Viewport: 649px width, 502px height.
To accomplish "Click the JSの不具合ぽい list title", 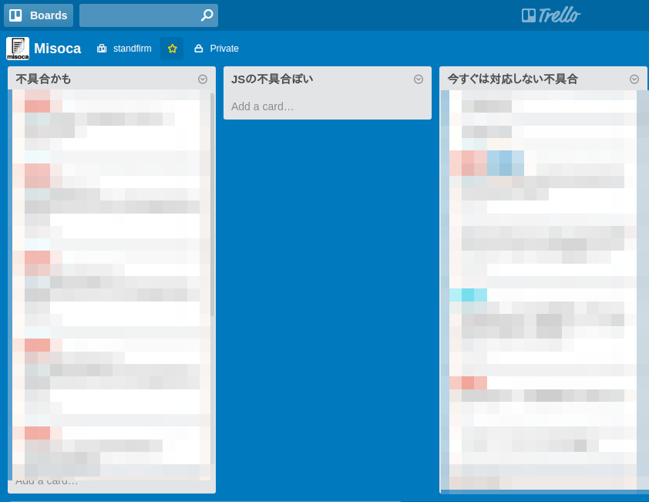I will coord(272,79).
